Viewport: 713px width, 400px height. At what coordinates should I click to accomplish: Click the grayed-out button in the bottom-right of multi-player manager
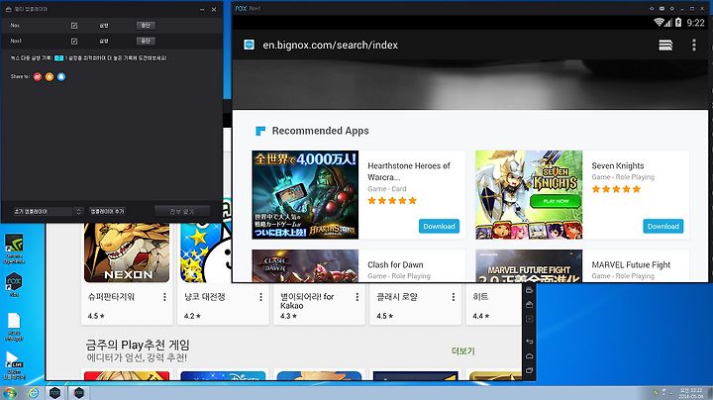click(182, 211)
